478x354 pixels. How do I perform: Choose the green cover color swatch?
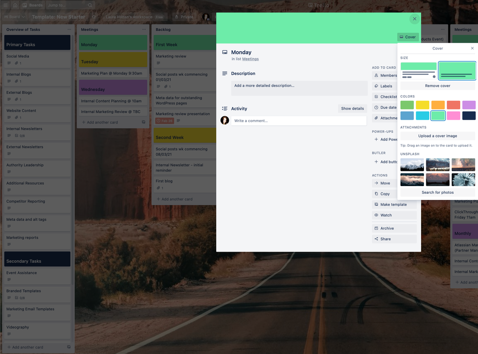point(407,105)
